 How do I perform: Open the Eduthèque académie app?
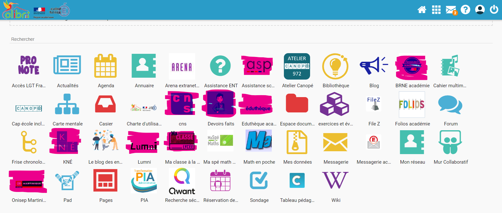[256, 104]
